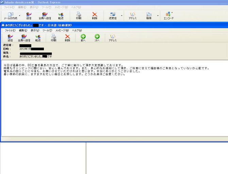Click Forward (転送) in main window toolbar
Screen dimensions: 228x174
(61, 16)
